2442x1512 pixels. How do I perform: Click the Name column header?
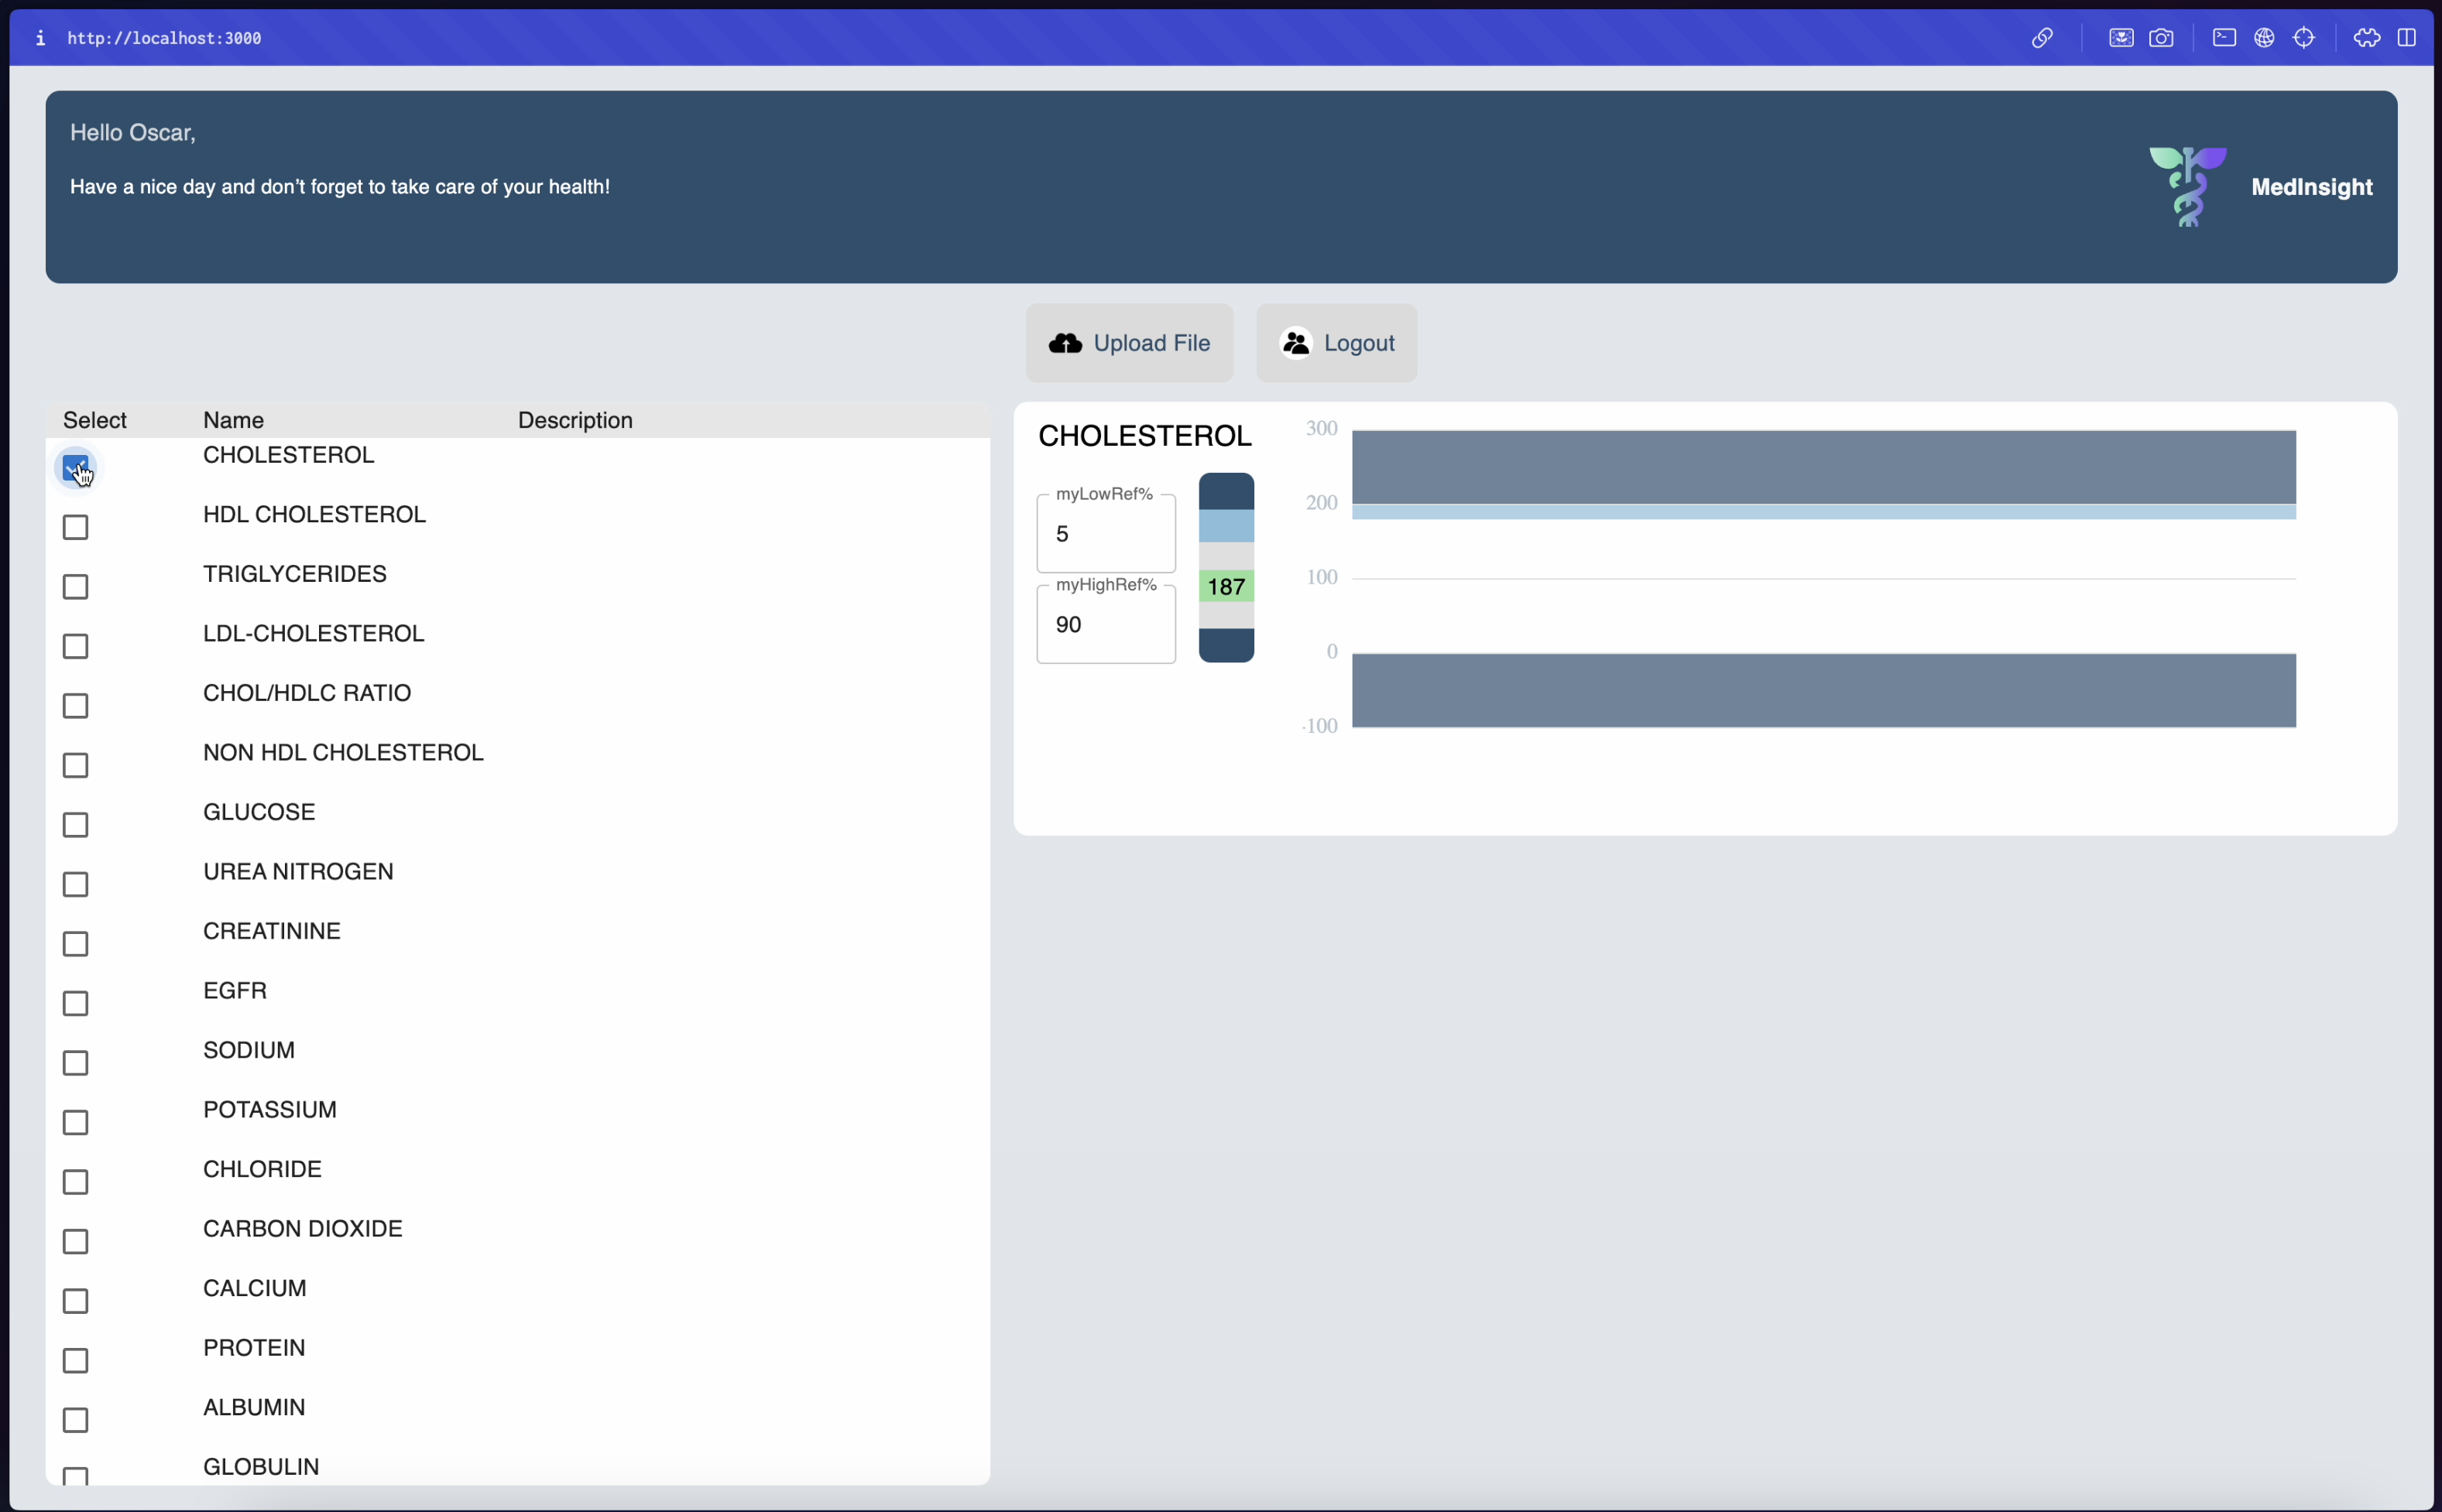tap(233, 420)
